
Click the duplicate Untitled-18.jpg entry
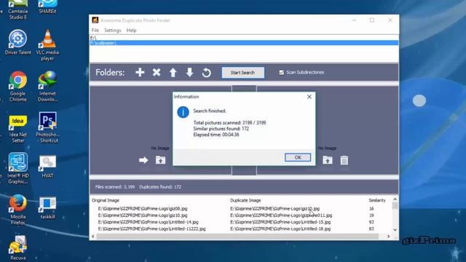(x=280, y=229)
